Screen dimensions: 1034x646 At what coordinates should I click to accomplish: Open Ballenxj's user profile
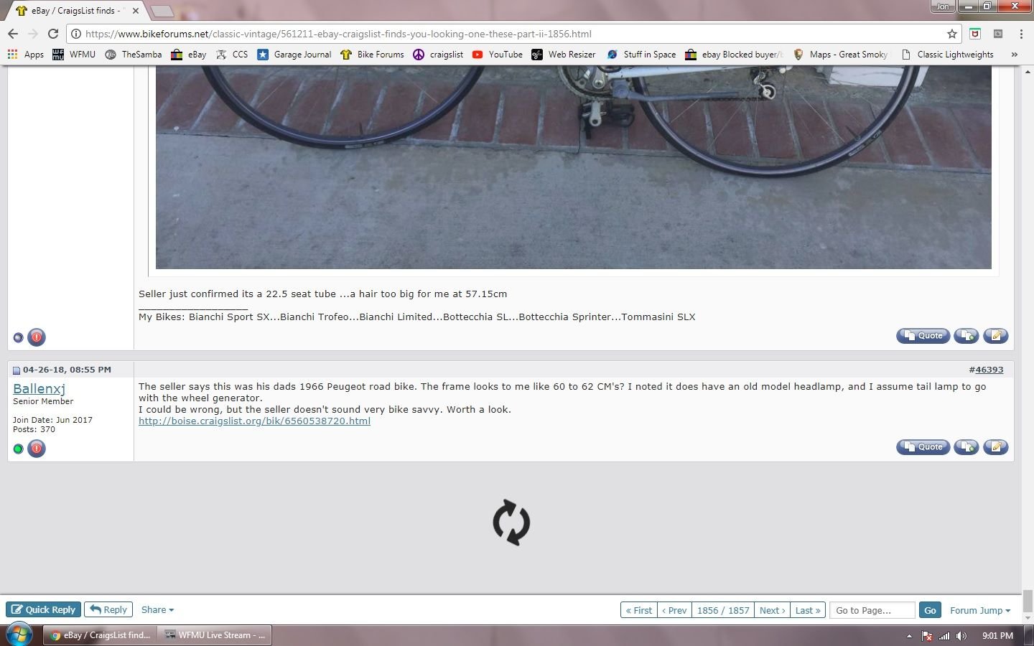(39, 388)
